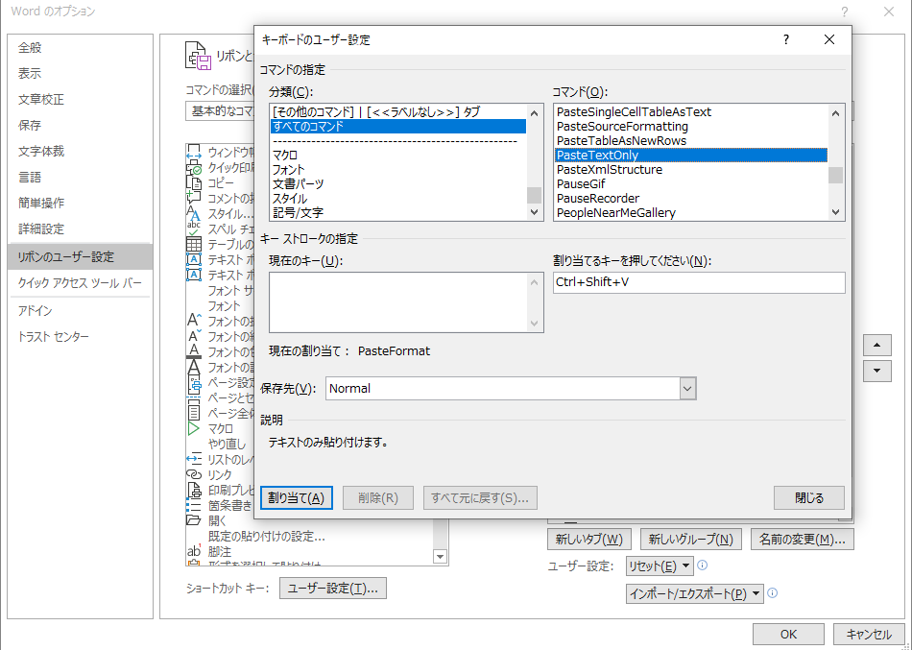Click the 割り当てるキー field showing Ctrl+Shift+V

[x=699, y=283]
